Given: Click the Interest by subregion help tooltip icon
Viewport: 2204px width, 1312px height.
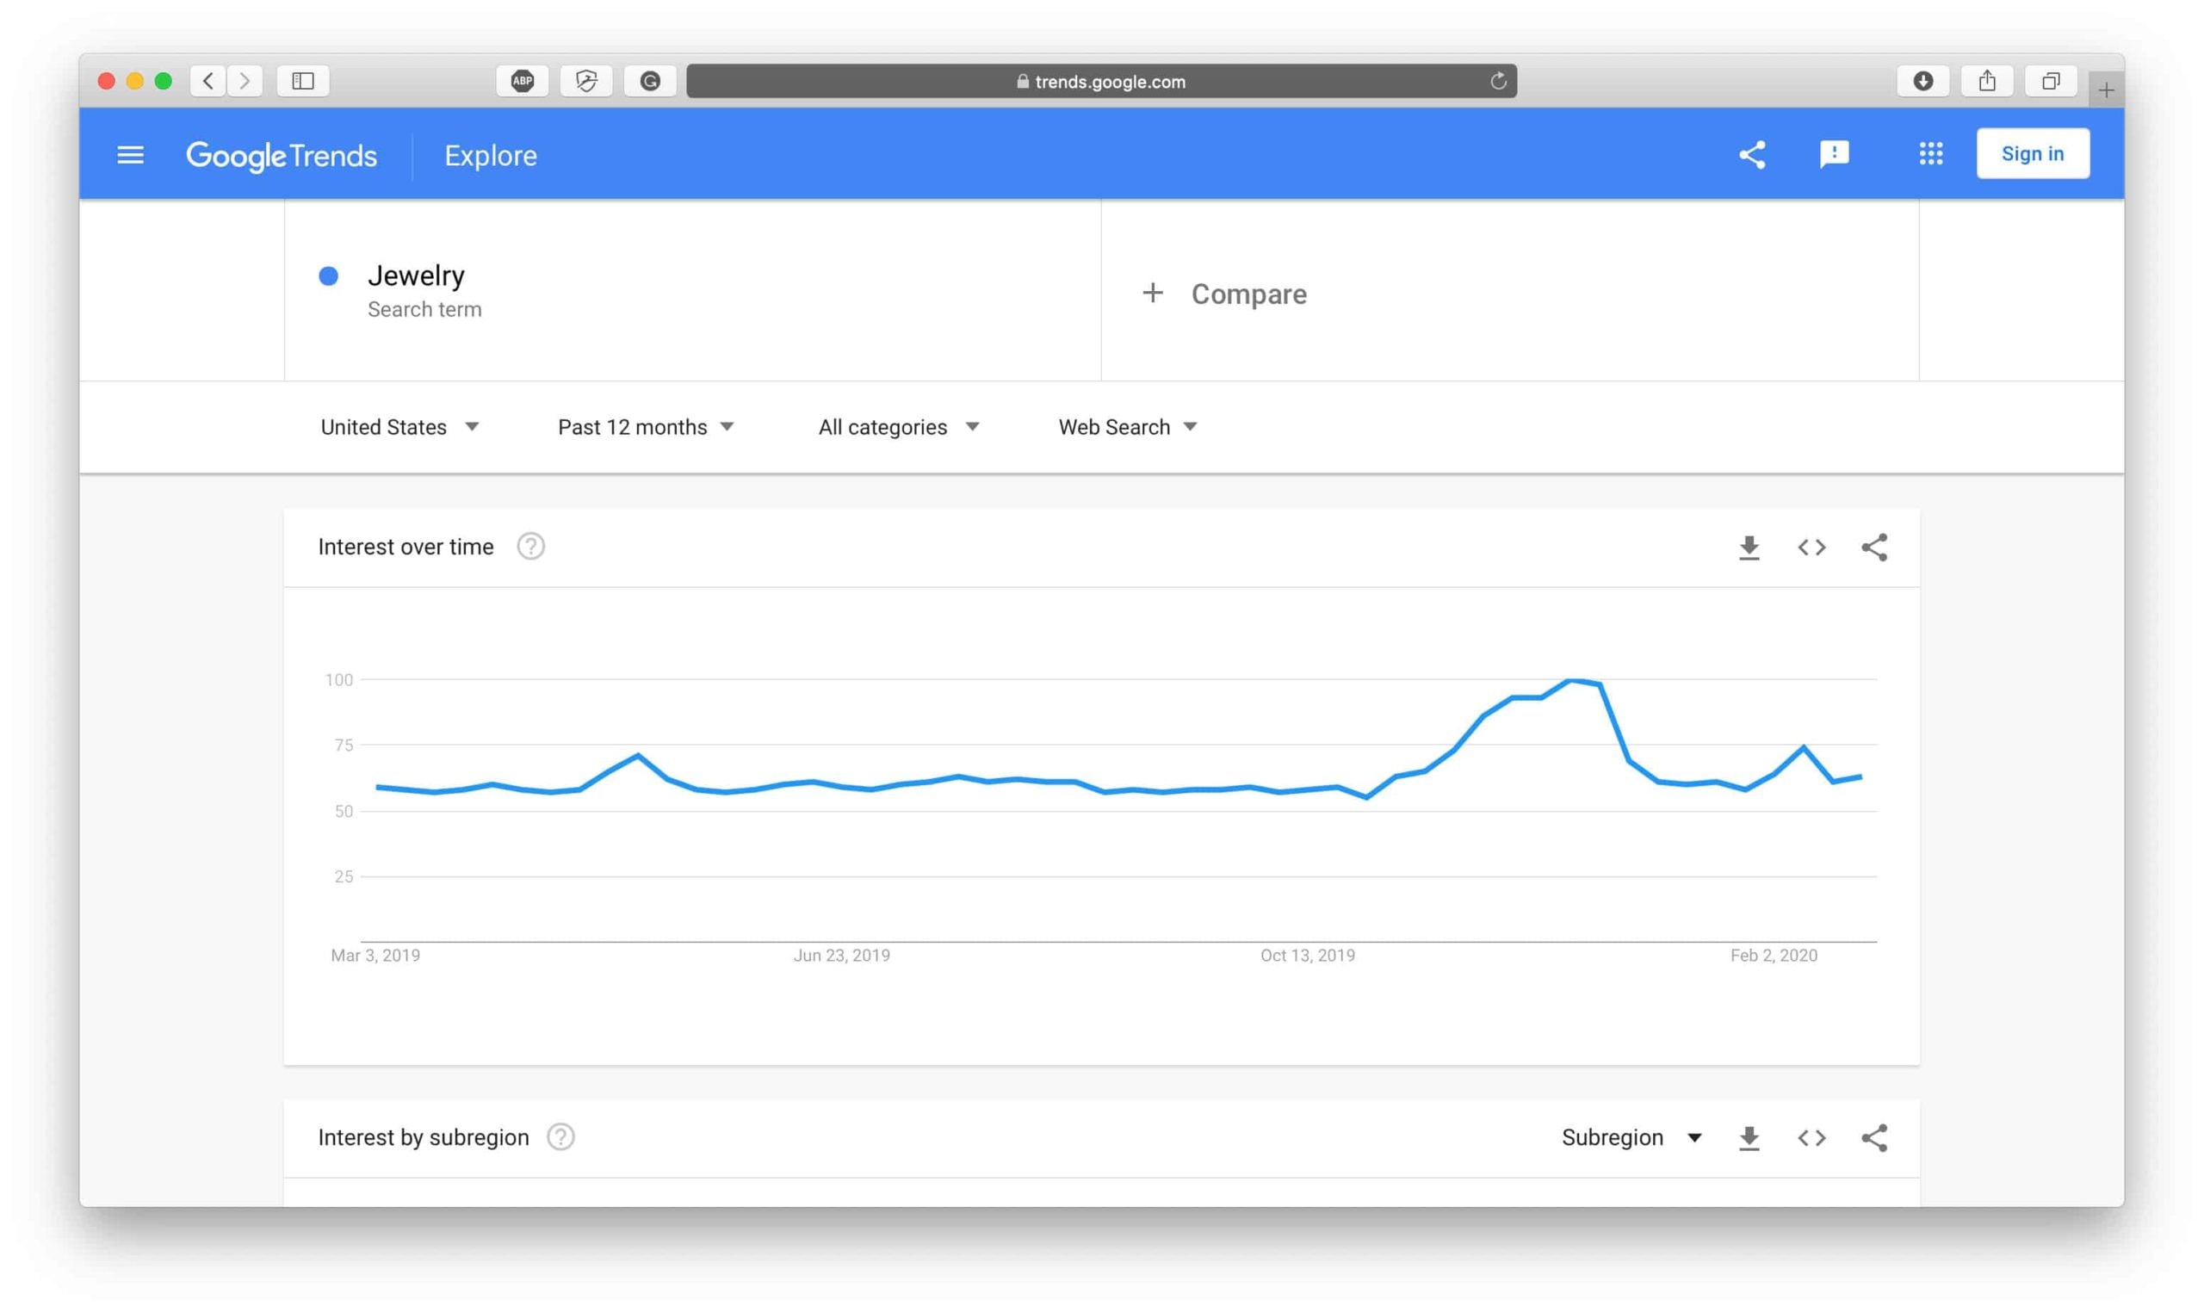Looking at the screenshot, I should pos(564,1137).
